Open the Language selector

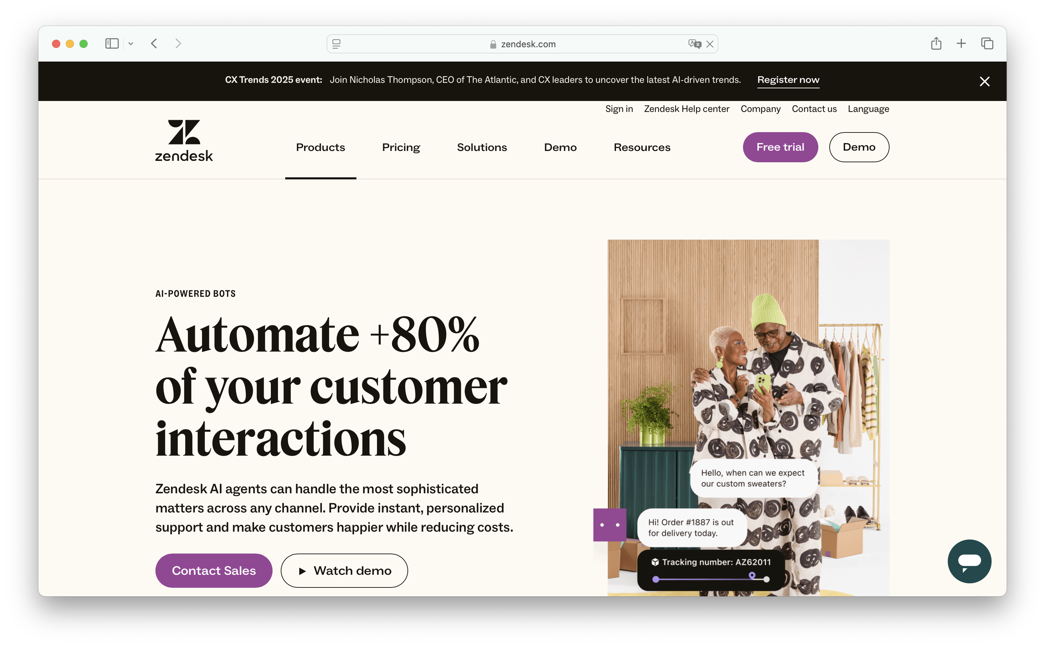click(x=868, y=109)
